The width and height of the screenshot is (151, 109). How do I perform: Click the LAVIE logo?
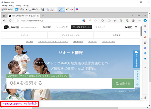click(11, 27)
